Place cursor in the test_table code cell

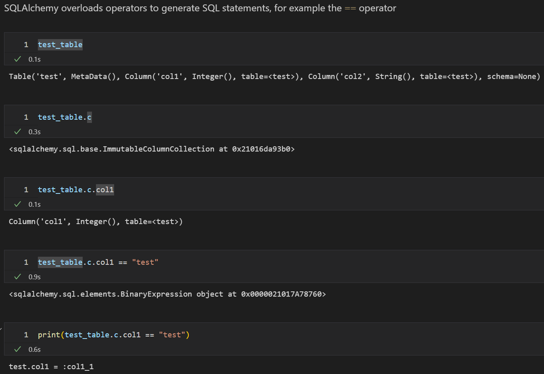[x=60, y=44]
